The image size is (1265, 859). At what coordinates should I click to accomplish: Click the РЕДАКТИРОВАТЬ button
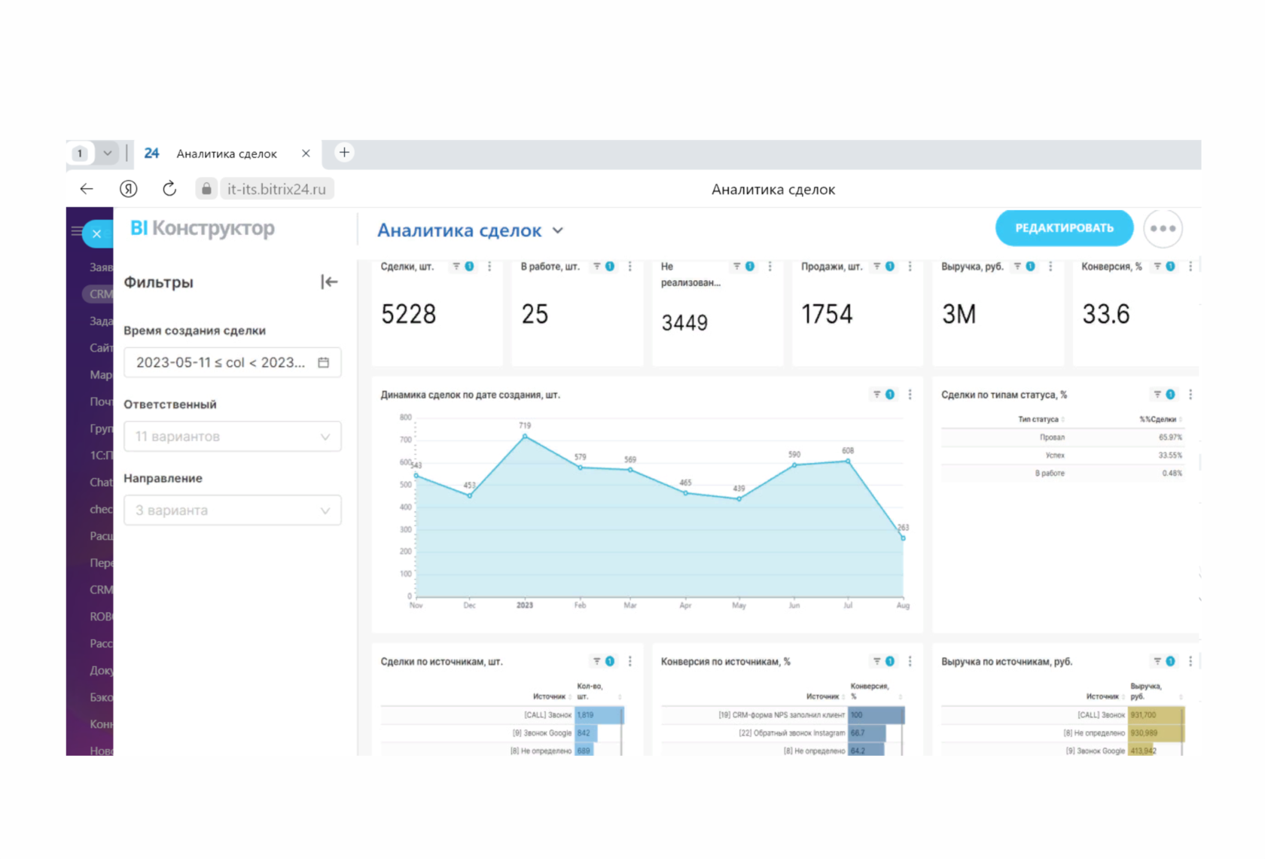1064,228
